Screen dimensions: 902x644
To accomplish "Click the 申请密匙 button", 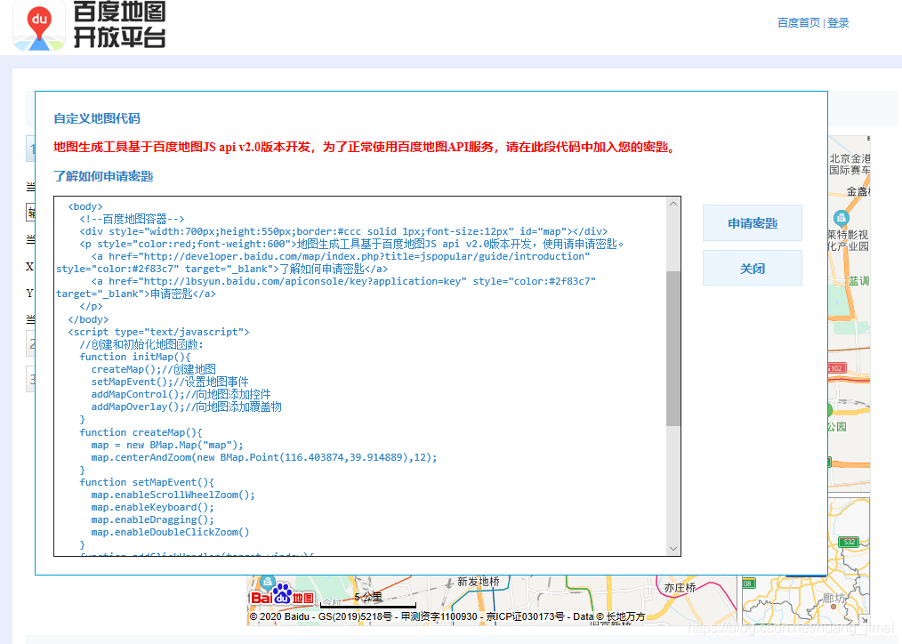I will click(x=752, y=223).
